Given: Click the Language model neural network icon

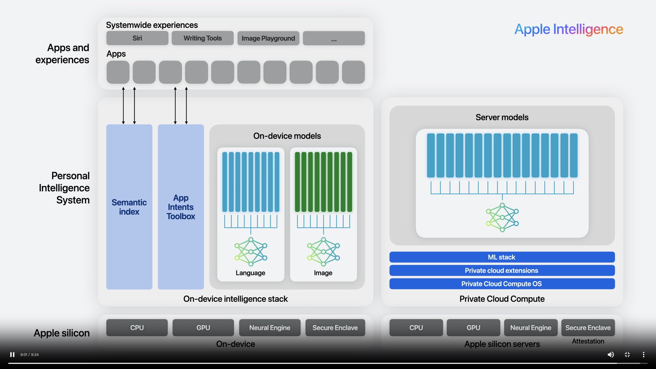Looking at the screenshot, I should click(x=251, y=252).
